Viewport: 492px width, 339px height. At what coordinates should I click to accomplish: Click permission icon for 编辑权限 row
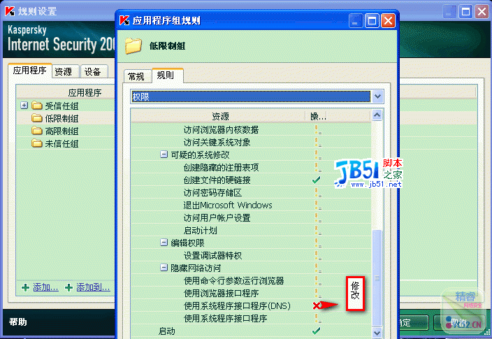318,243
